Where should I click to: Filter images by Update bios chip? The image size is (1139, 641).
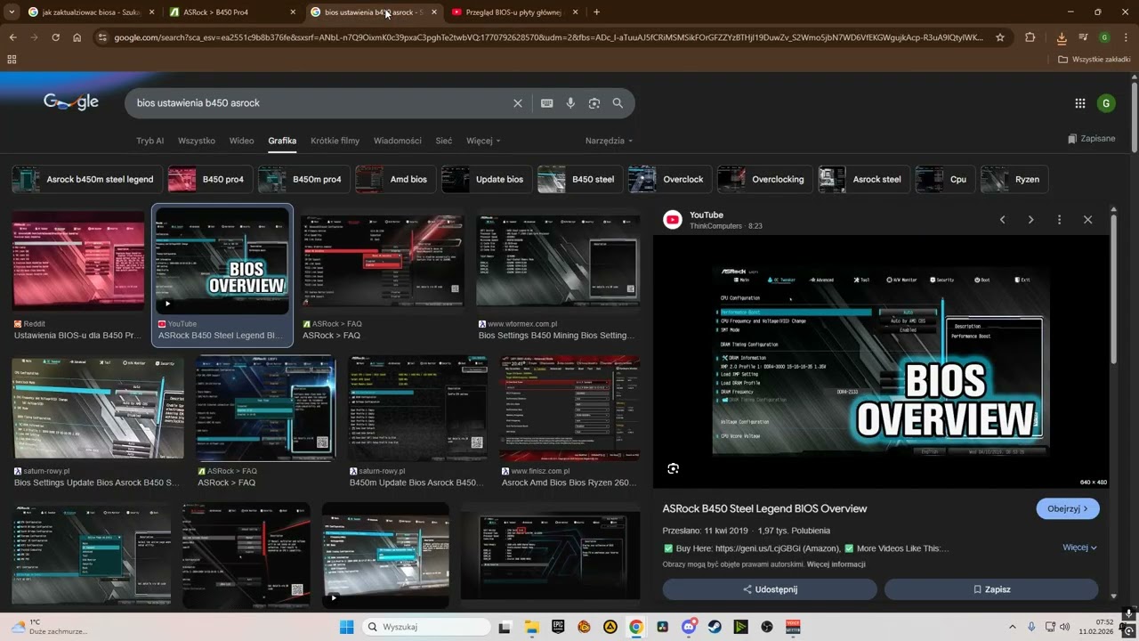[x=487, y=179]
